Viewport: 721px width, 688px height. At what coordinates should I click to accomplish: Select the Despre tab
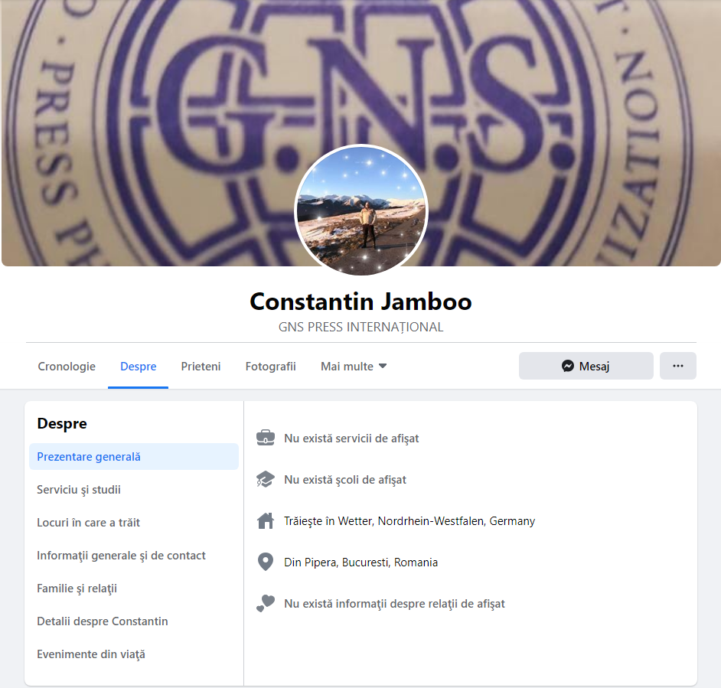tap(138, 367)
